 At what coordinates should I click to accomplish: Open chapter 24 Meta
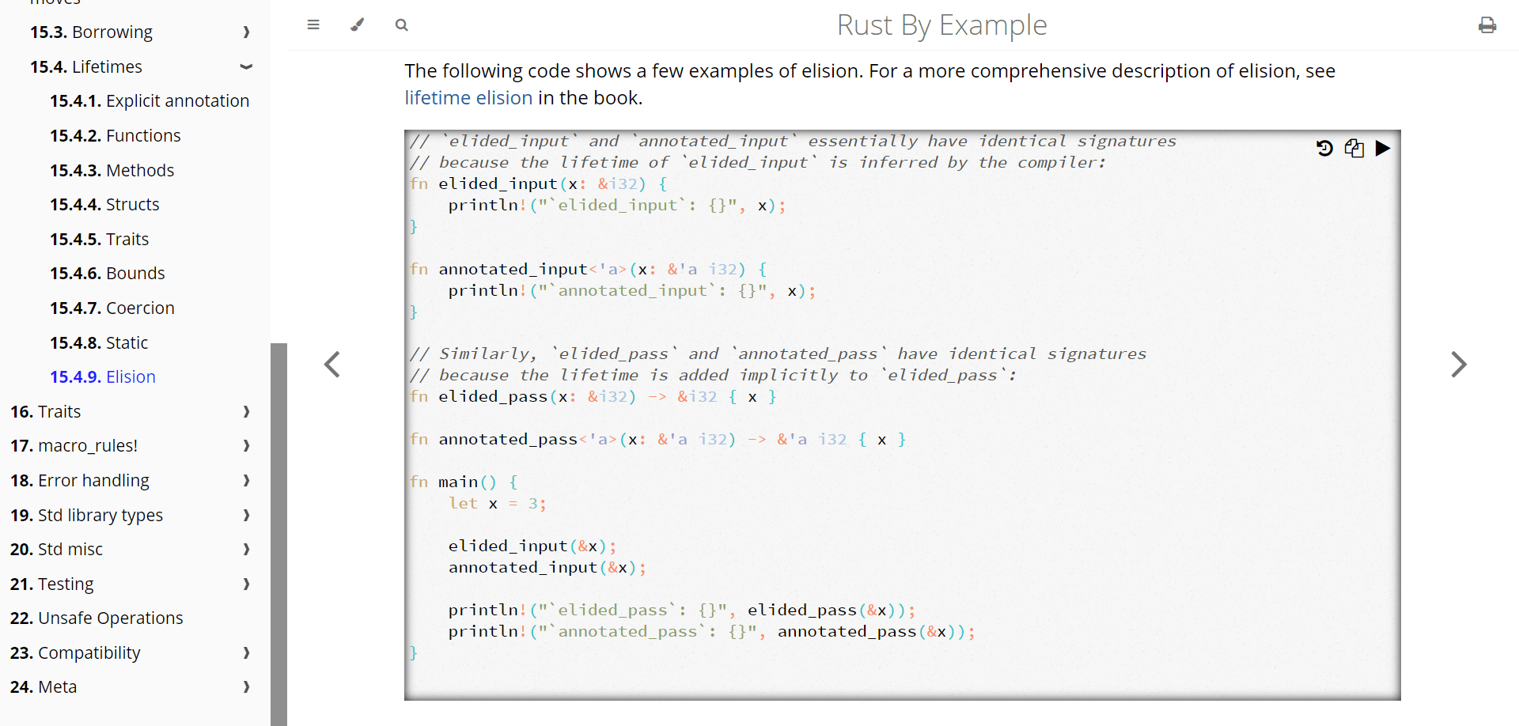click(x=44, y=687)
